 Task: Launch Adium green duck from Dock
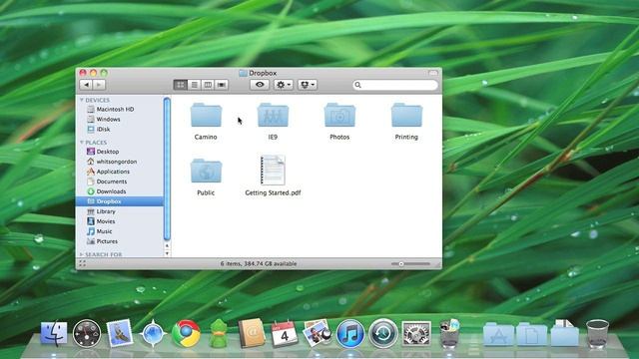(219, 334)
